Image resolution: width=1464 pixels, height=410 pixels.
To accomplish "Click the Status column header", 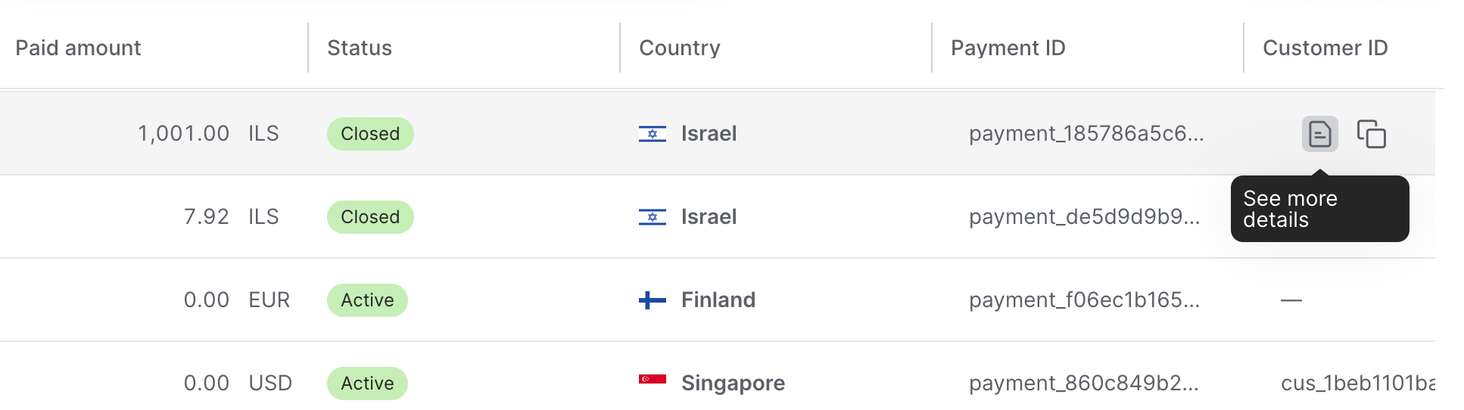I will [x=360, y=48].
